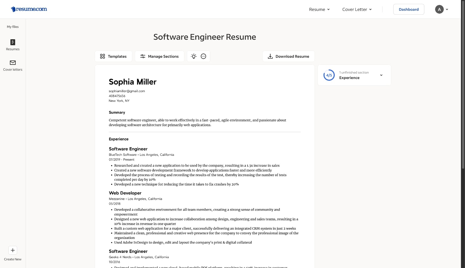Click the Geeks 4 Nerds company line
This screenshot has width=465, height=268.
click(x=139, y=257)
